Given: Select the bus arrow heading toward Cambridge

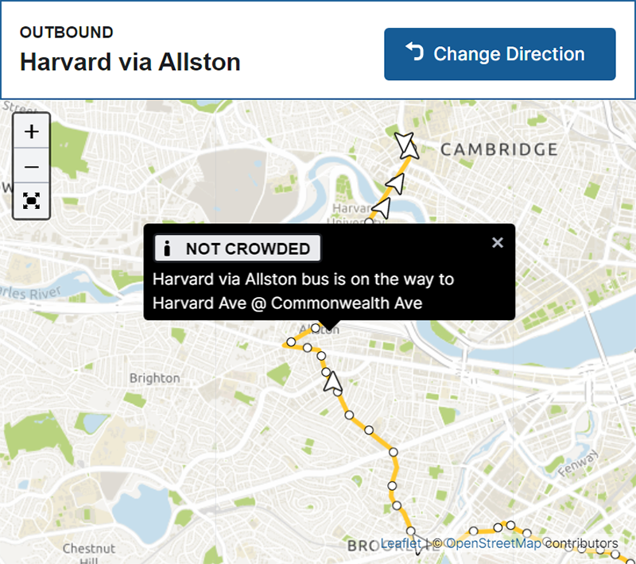Looking at the screenshot, I should tap(395, 184).
